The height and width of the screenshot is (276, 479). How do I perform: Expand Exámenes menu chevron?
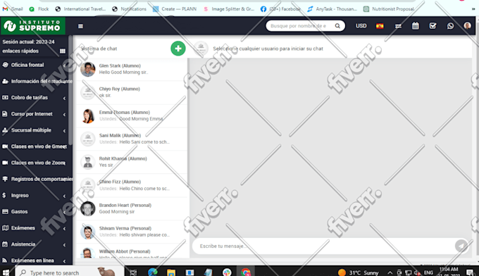click(x=64, y=228)
